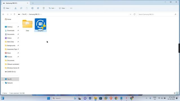Open the Backgrounds folder shortcut

[11, 45]
